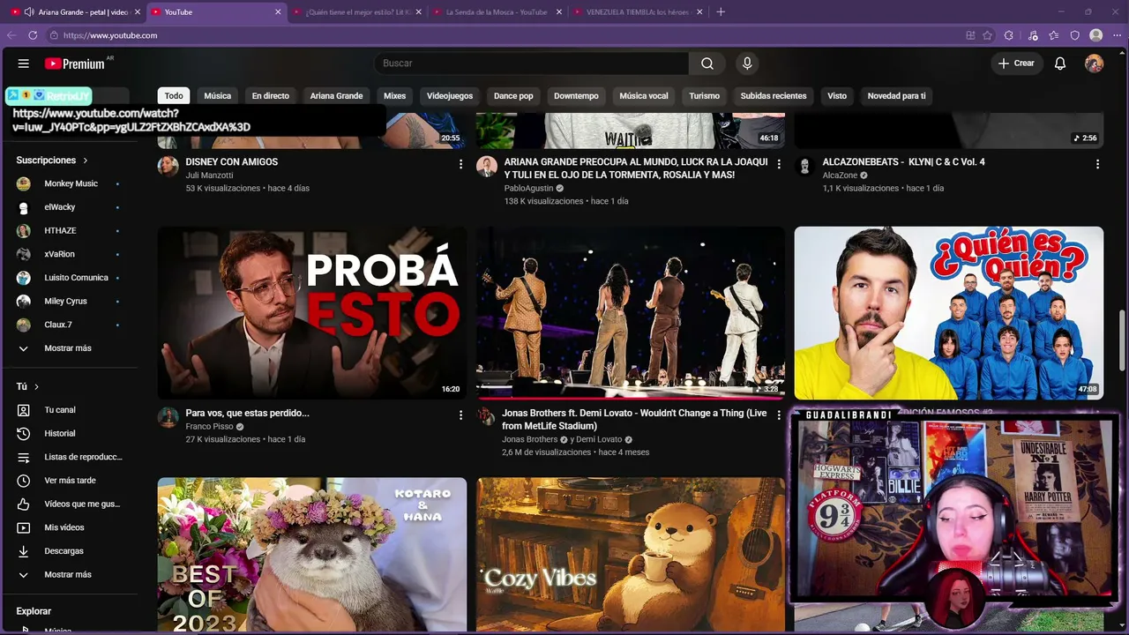Switch to VENEZUELA TIEMBLA tab
This screenshot has height=635, width=1129.
(x=636, y=12)
